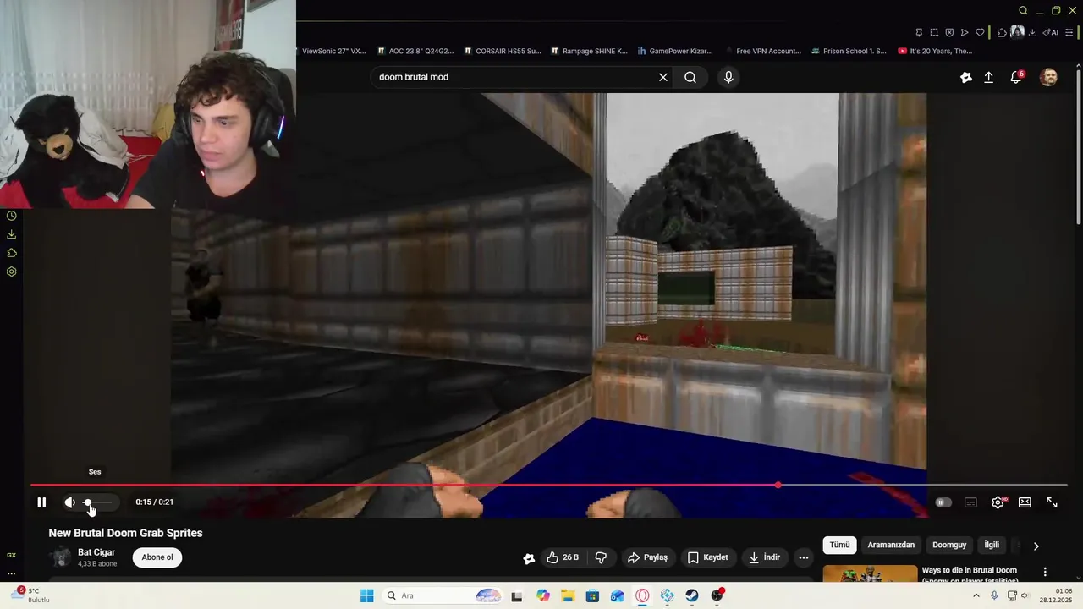Download the video via İndir
Viewport: 1083px width, 609px height.
click(764, 557)
